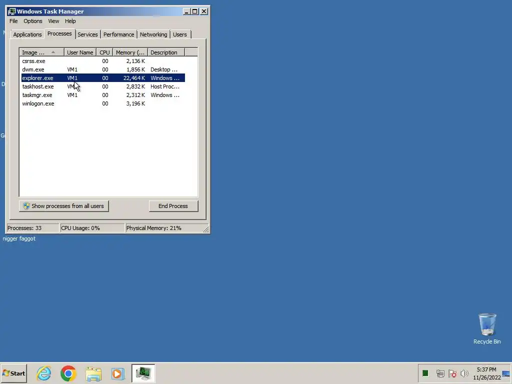Switch to the Users tab

180,34
